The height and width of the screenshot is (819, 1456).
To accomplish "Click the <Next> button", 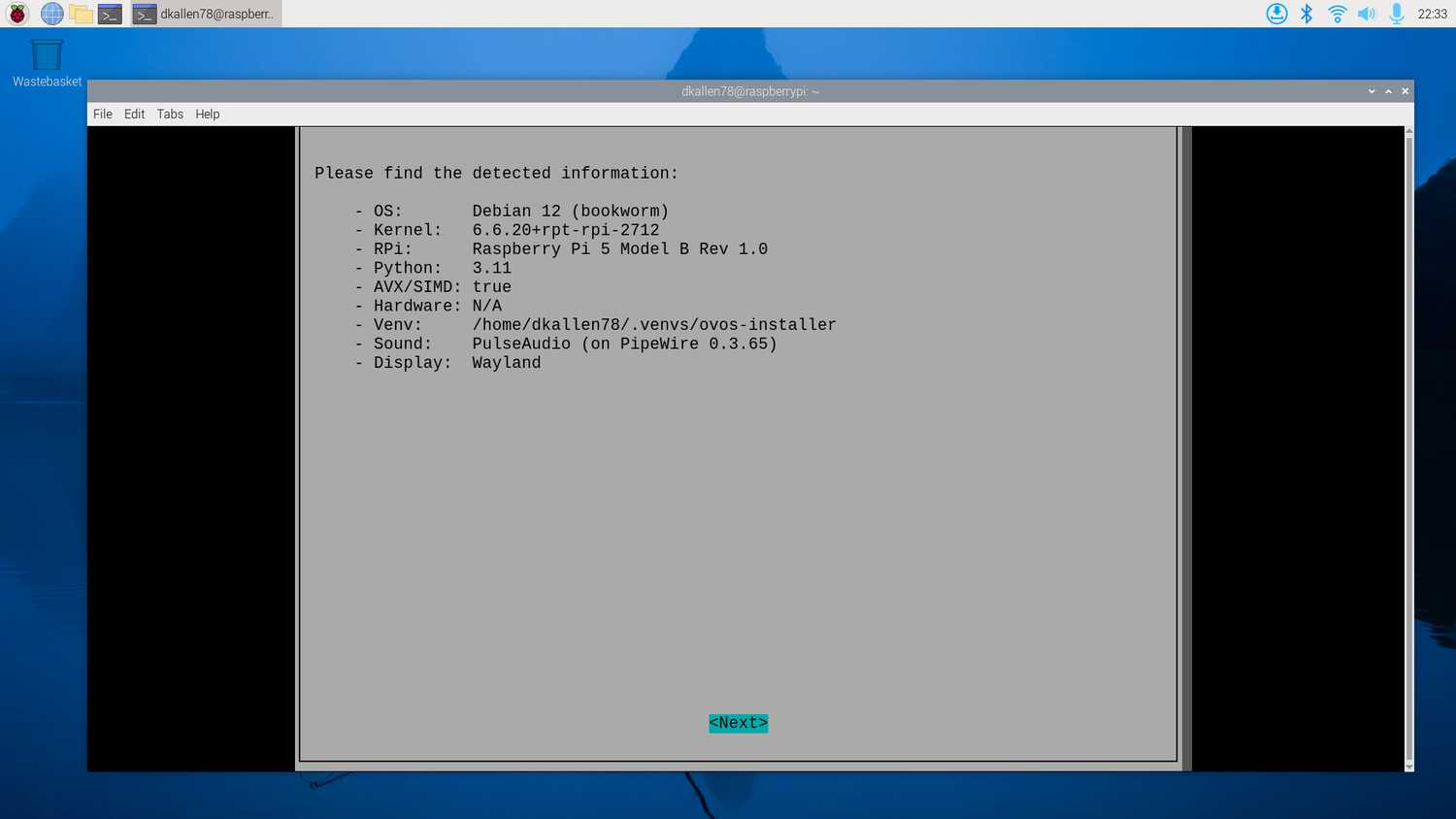I will point(739,723).
